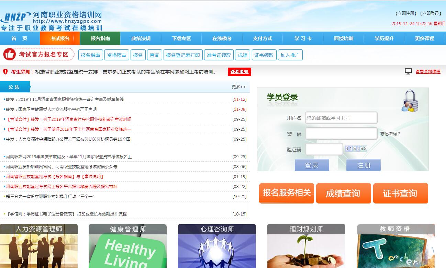The width and height of the screenshot is (446, 268).
Task: Click the orange 成绩查询 button
Action: 343,193
